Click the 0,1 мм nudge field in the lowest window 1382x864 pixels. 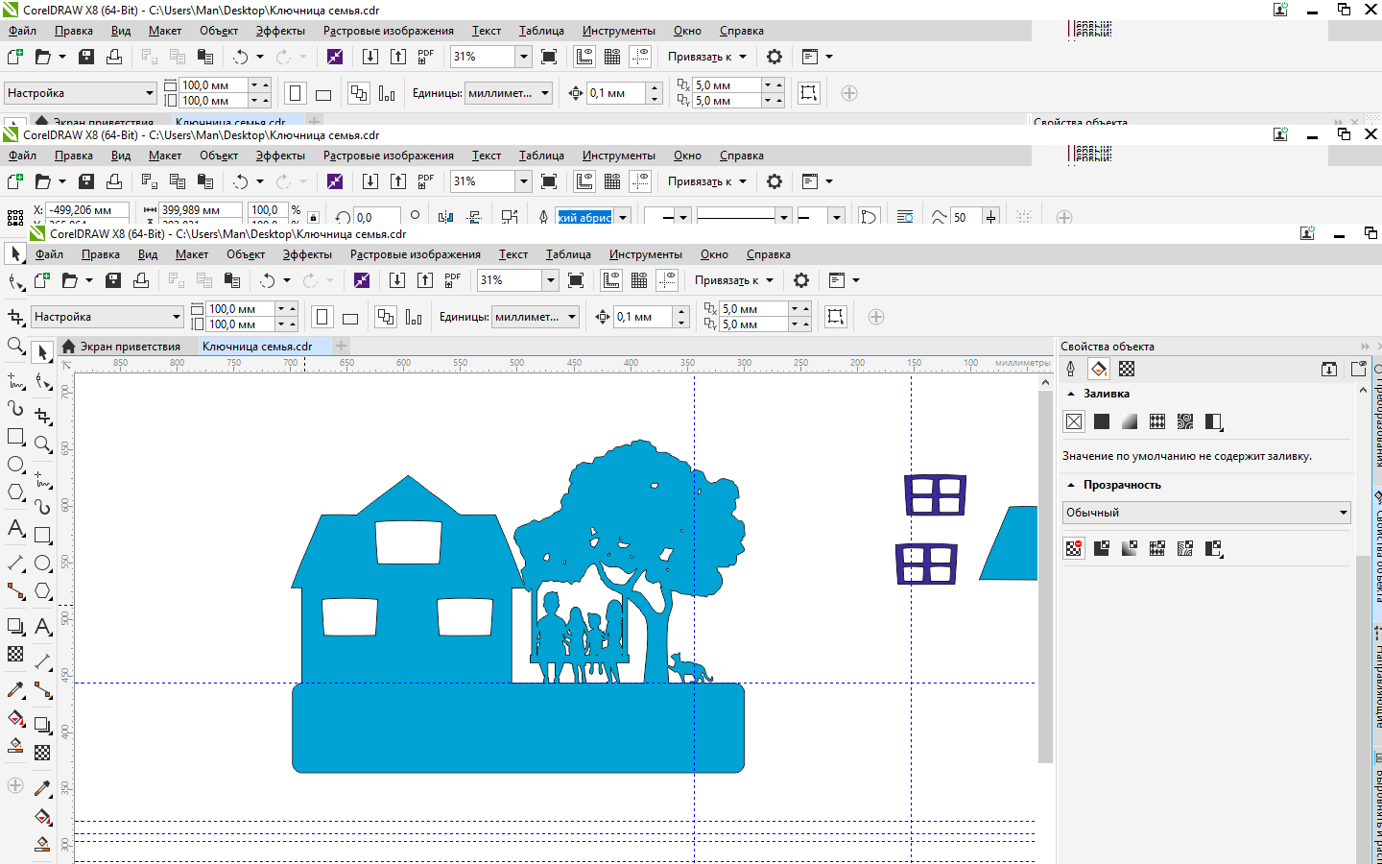643,317
